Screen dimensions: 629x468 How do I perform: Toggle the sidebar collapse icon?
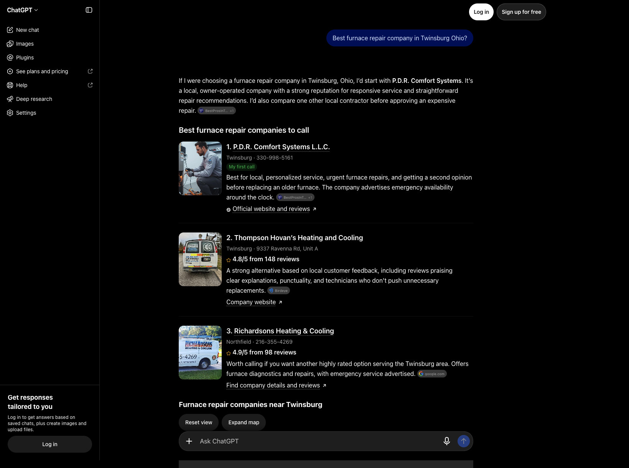point(89,10)
